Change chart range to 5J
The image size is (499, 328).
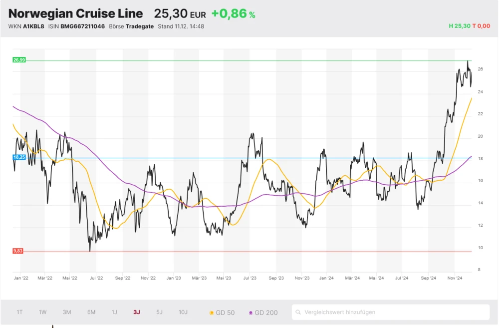(x=159, y=312)
